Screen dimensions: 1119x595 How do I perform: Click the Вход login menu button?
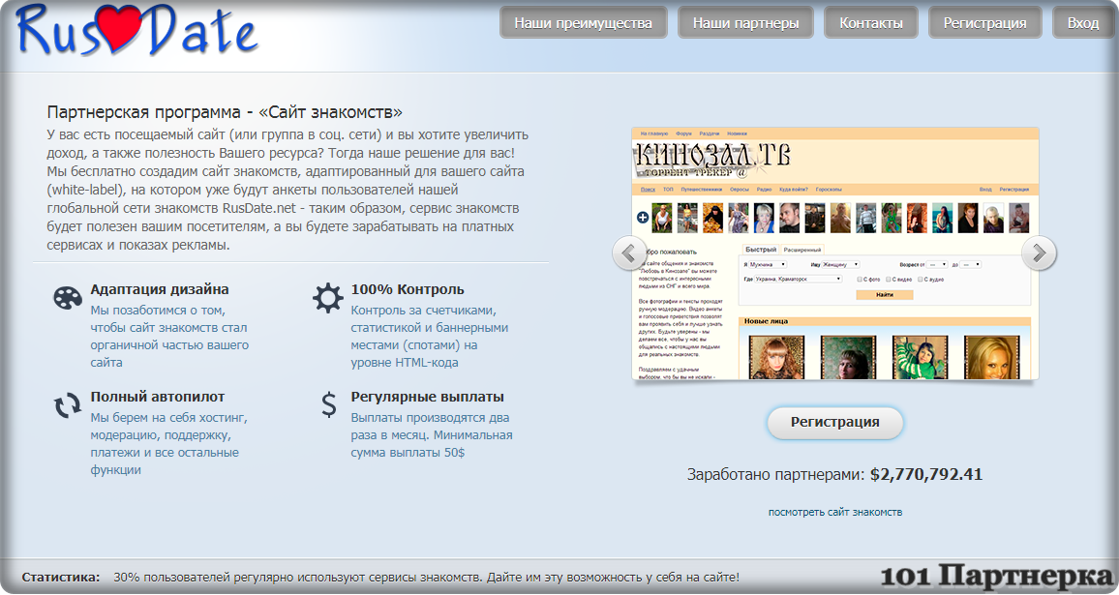point(1082,23)
